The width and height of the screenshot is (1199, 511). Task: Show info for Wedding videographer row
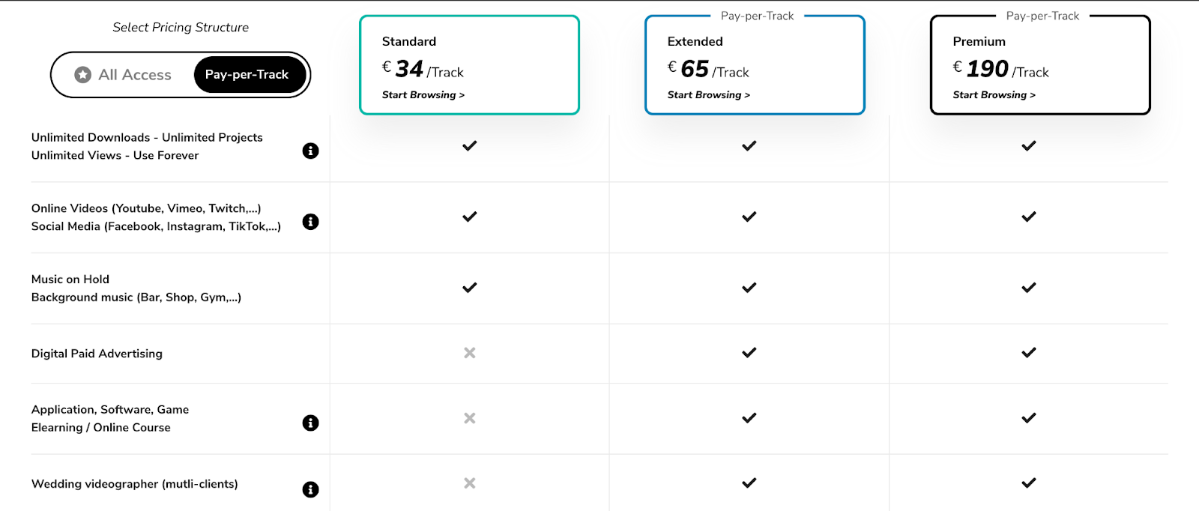pyautogui.click(x=310, y=489)
